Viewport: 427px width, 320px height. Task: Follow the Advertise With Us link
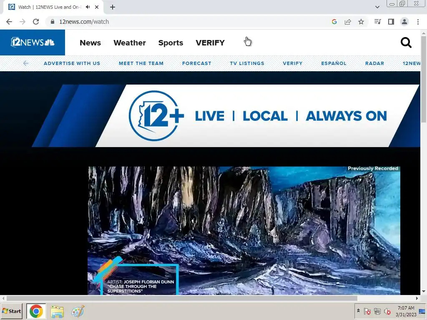[72, 63]
